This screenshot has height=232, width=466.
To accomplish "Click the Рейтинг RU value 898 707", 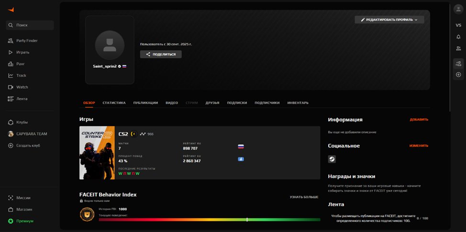I will click(x=190, y=148).
